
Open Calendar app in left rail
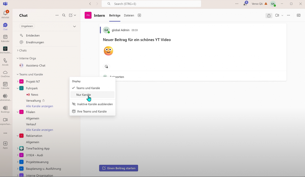click(x=5, y=86)
